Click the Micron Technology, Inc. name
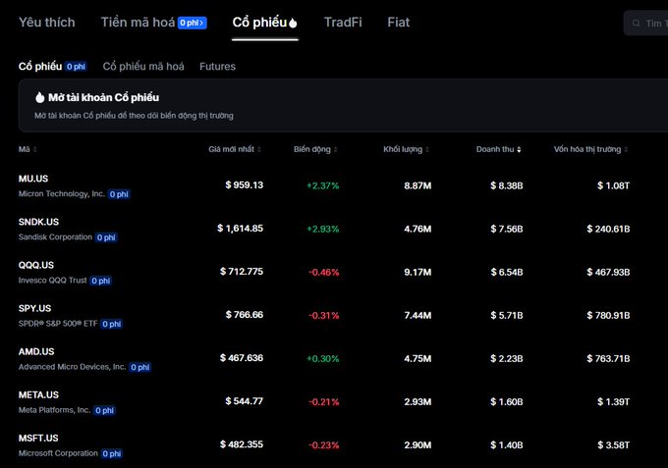 pyautogui.click(x=62, y=194)
